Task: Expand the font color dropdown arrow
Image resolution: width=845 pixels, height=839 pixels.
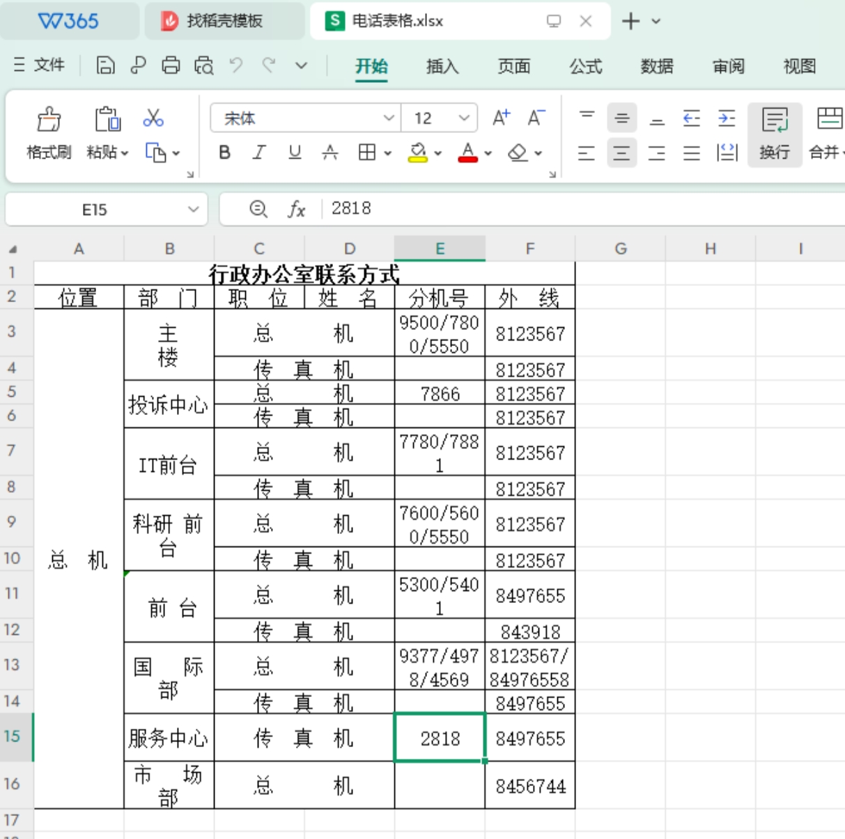Action: [x=488, y=153]
